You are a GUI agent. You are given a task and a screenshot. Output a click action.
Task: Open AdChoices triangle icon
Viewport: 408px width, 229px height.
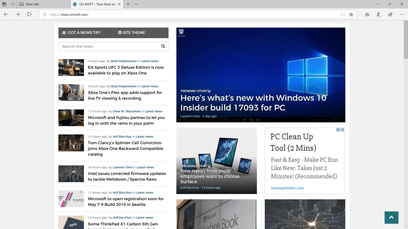338,130
